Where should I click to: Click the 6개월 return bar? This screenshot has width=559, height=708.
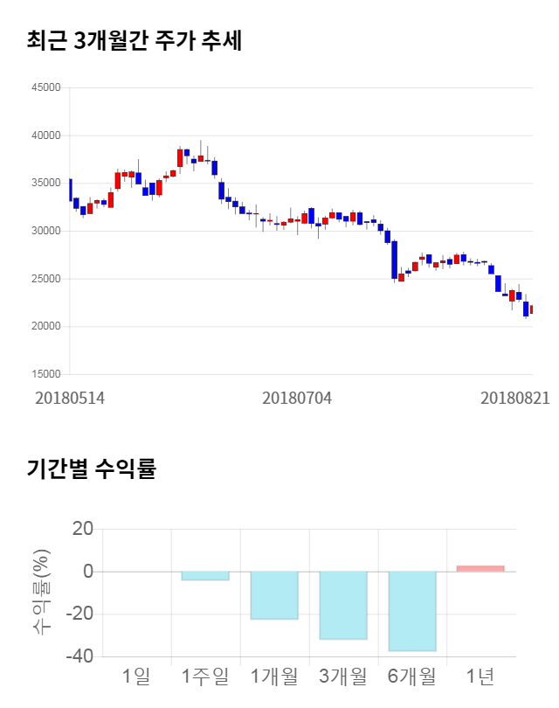click(412, 611)
